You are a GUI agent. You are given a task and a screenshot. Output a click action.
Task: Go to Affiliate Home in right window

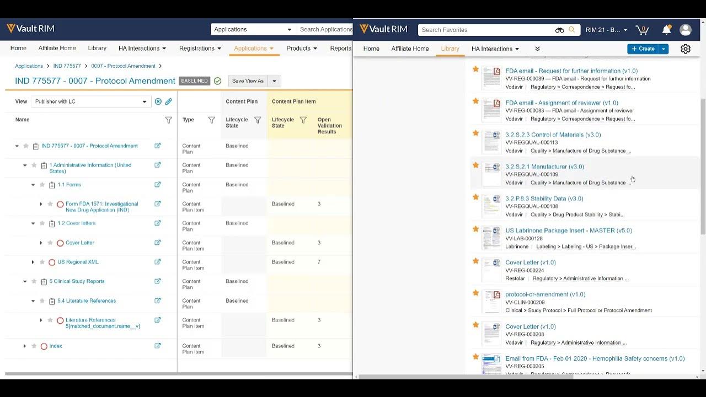coord(410,49)
